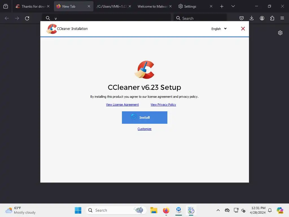Viewport: 289px width, 217px height.
Task: Open the Customize link
Action: pyautogui.click(x=144, y=129)
